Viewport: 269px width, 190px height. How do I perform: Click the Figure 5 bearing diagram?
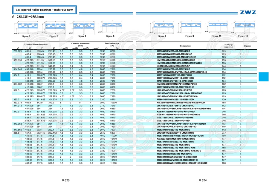tap(110, 27)
